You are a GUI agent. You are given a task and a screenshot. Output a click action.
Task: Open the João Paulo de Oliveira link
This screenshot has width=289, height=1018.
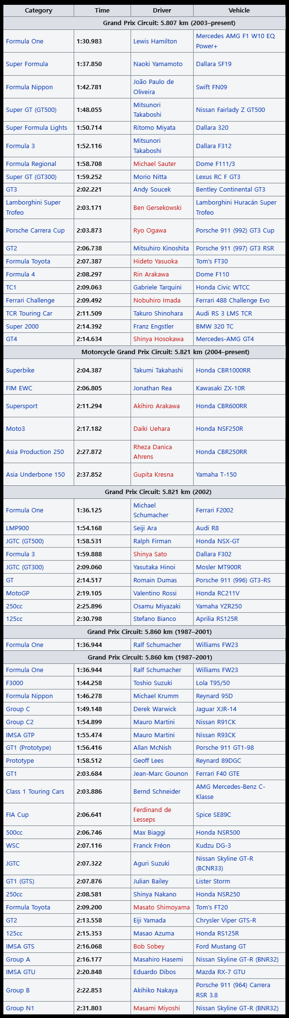[154, 87]
